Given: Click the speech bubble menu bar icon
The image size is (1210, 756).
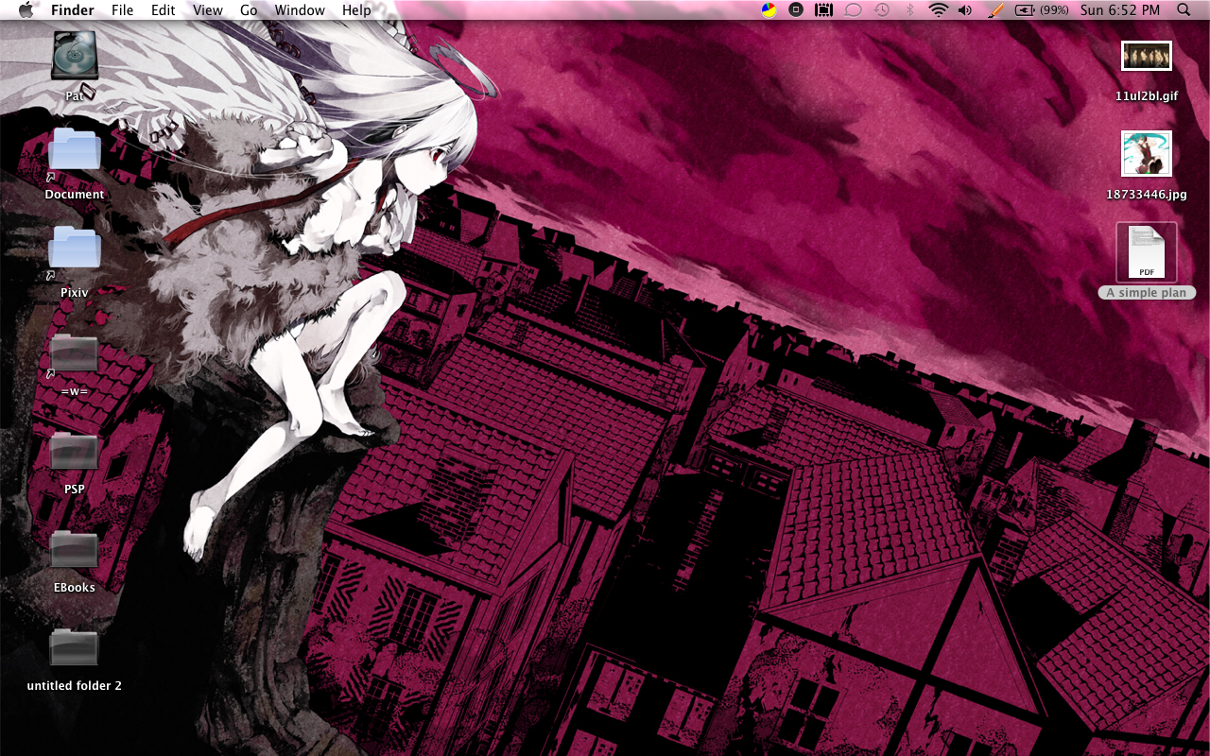Looking at the screenshot, I should click(853, 10).
